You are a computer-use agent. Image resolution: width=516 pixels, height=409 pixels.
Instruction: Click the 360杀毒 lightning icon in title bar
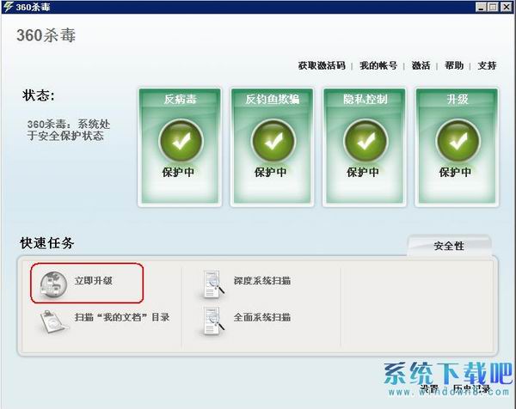click(9, 7)
